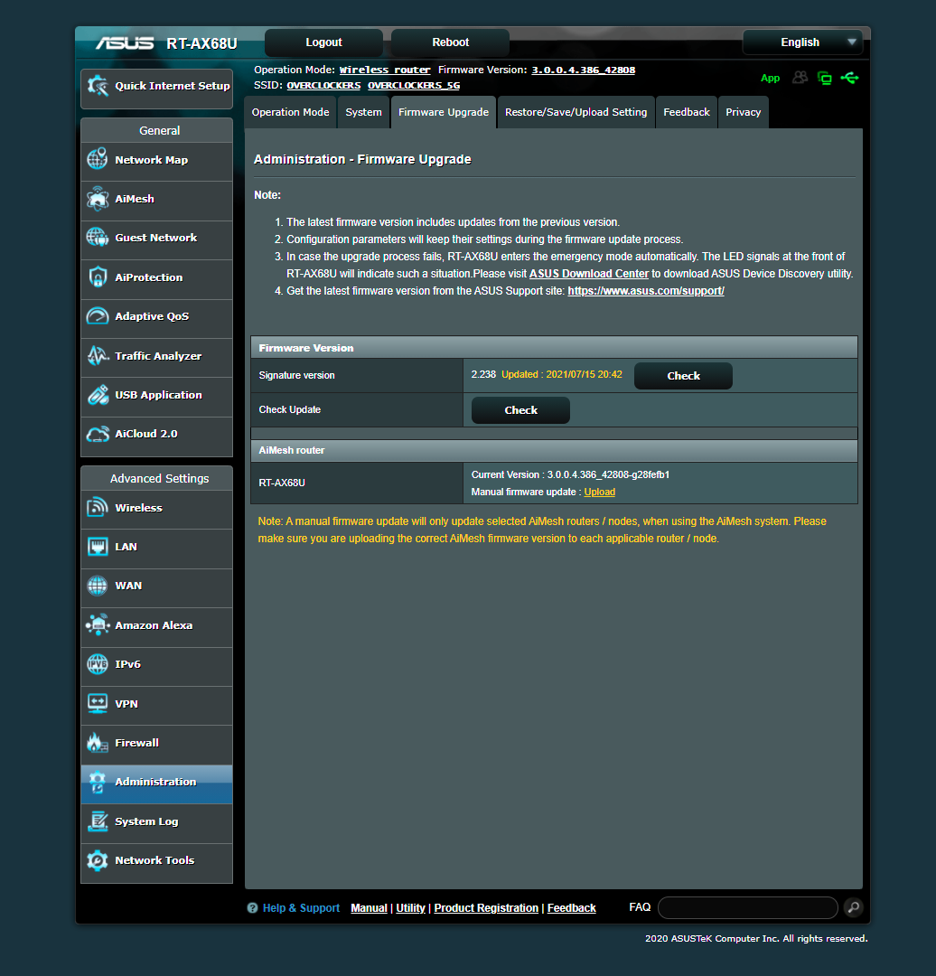Image resolution: width=936 pixels, height=976 pixels.
Task: Open the Utility footer link
Action: (x=411, y=908)
